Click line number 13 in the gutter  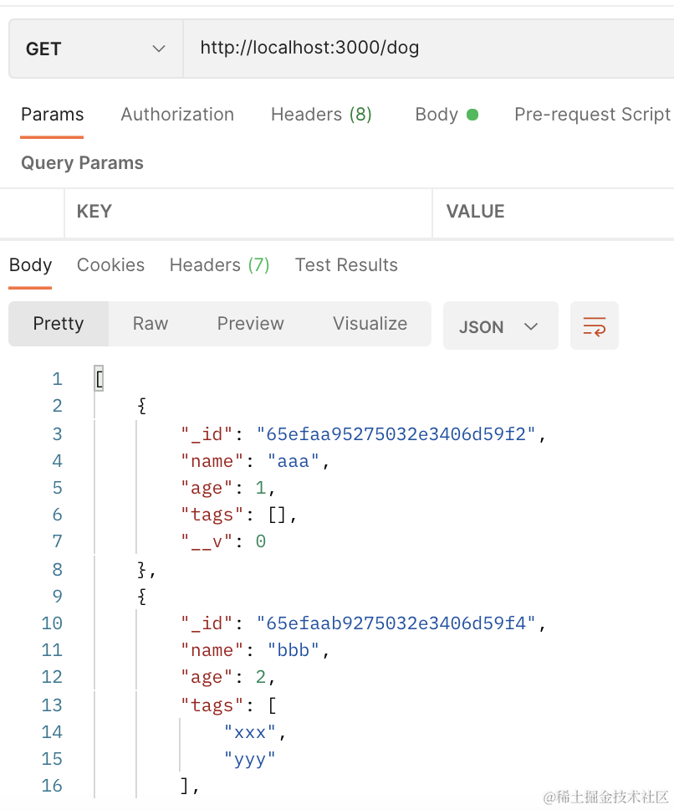[x=52, y=705]
